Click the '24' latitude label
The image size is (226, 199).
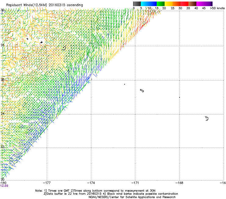coord(2,114)
